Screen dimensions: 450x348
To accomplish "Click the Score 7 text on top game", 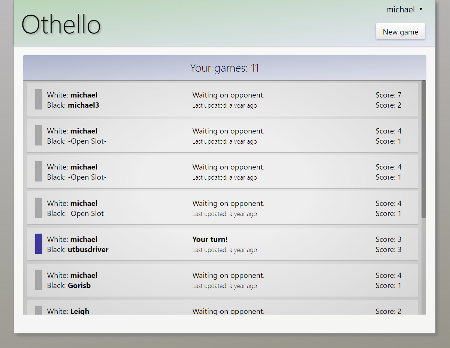I will point(388,95).
